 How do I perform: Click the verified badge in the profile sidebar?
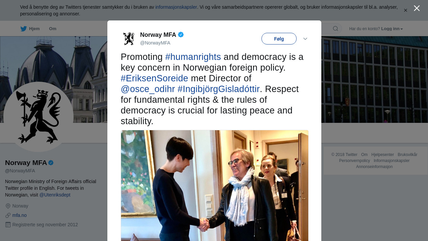point(51,163)
